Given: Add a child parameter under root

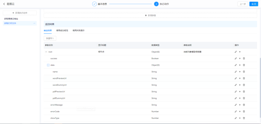Looking at the screenshot, I should 240,52.
